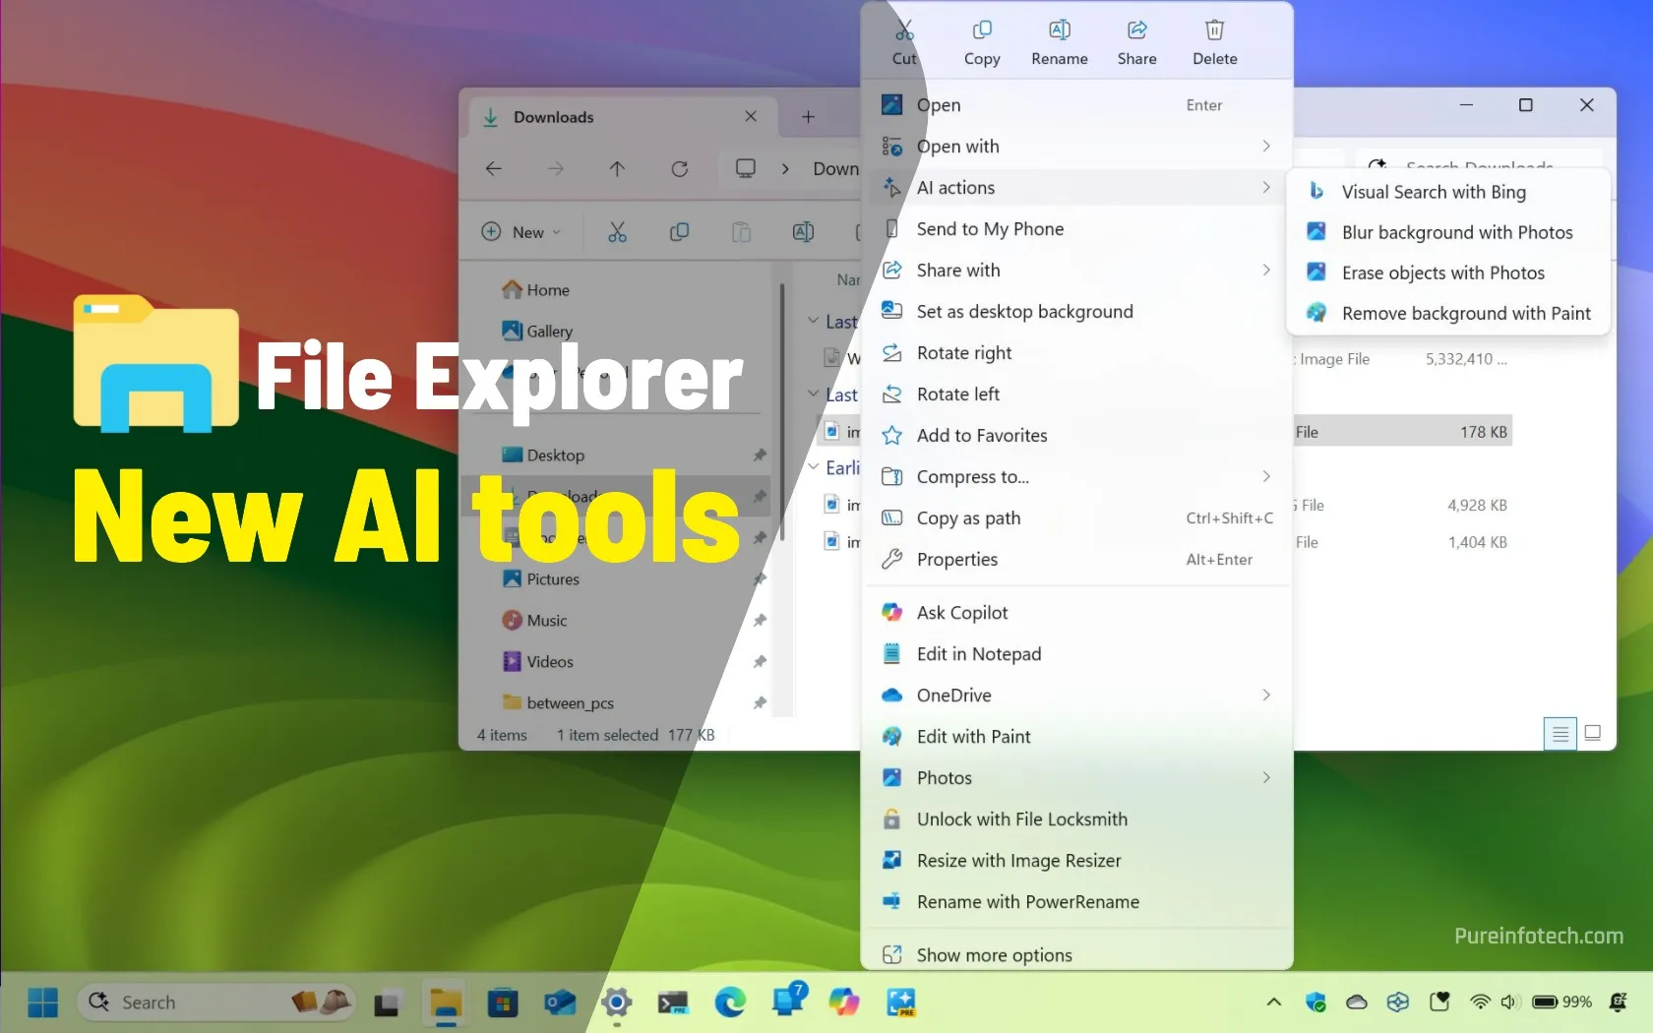This screenshot has width=1653, height=1033.
Task: Click Share icon in context menu
Action: coord(1136,30)
